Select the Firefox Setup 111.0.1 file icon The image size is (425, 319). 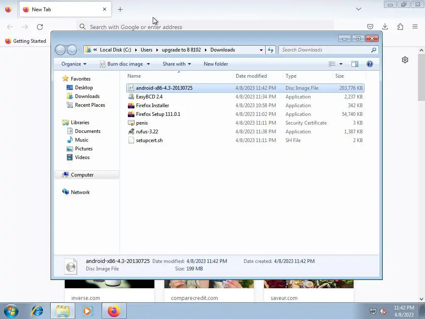(x=131, y=114)
